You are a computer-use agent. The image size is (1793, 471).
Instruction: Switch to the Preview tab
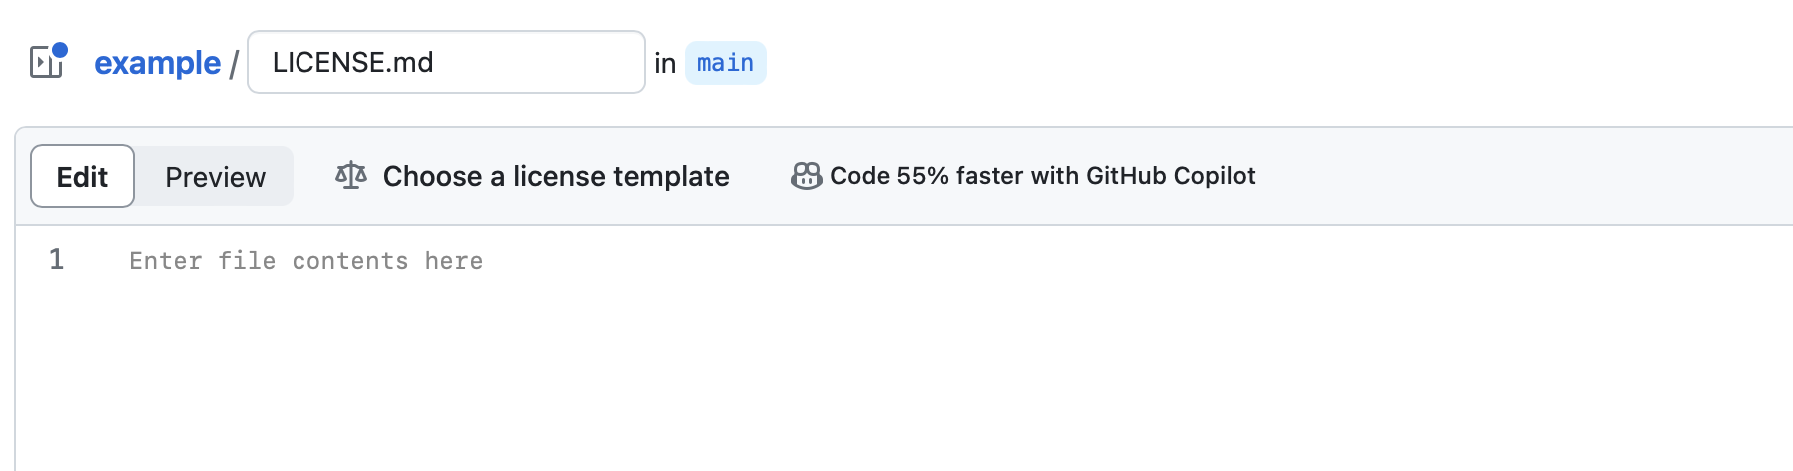[x=215, y=176]
